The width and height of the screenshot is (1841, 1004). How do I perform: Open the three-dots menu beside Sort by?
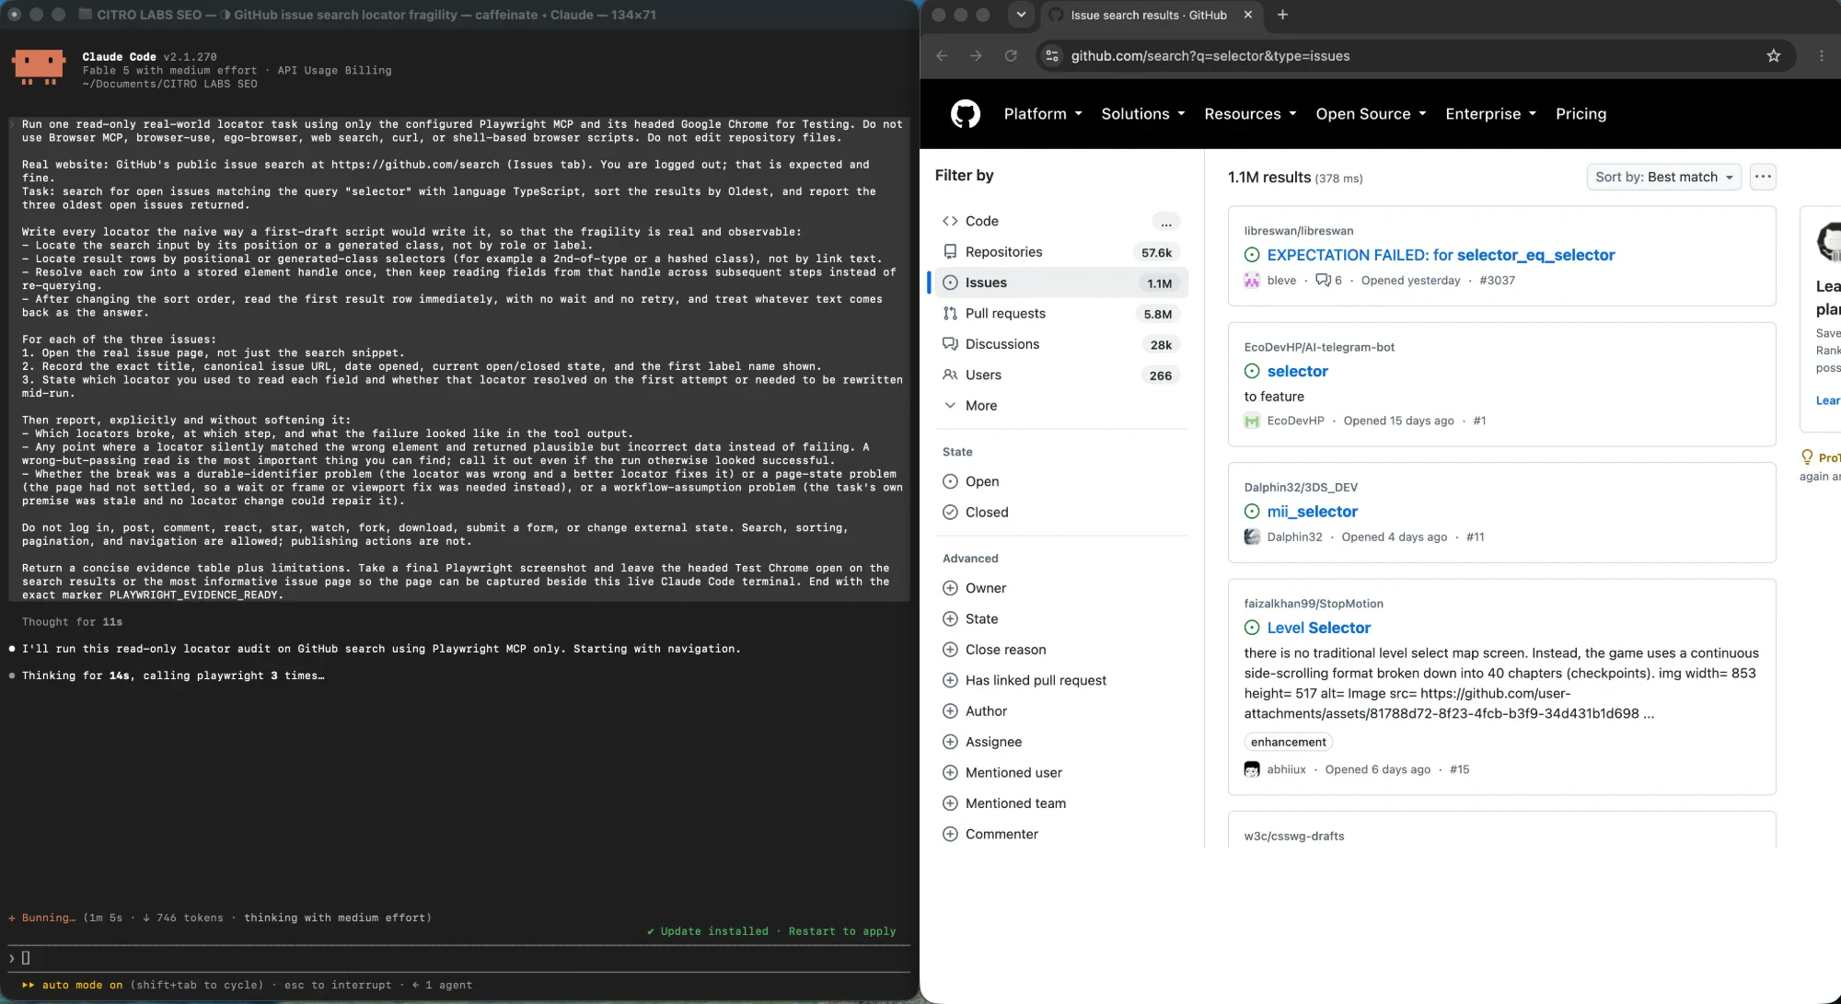[x=1763, y=177]
